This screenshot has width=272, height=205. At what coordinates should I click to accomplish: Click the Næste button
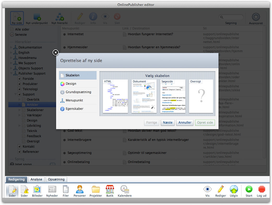168,123
